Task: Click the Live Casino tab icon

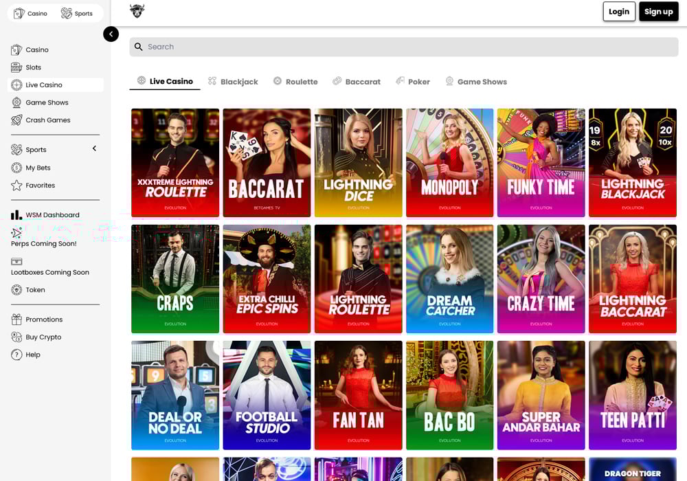Action: (x=141, y=80)
